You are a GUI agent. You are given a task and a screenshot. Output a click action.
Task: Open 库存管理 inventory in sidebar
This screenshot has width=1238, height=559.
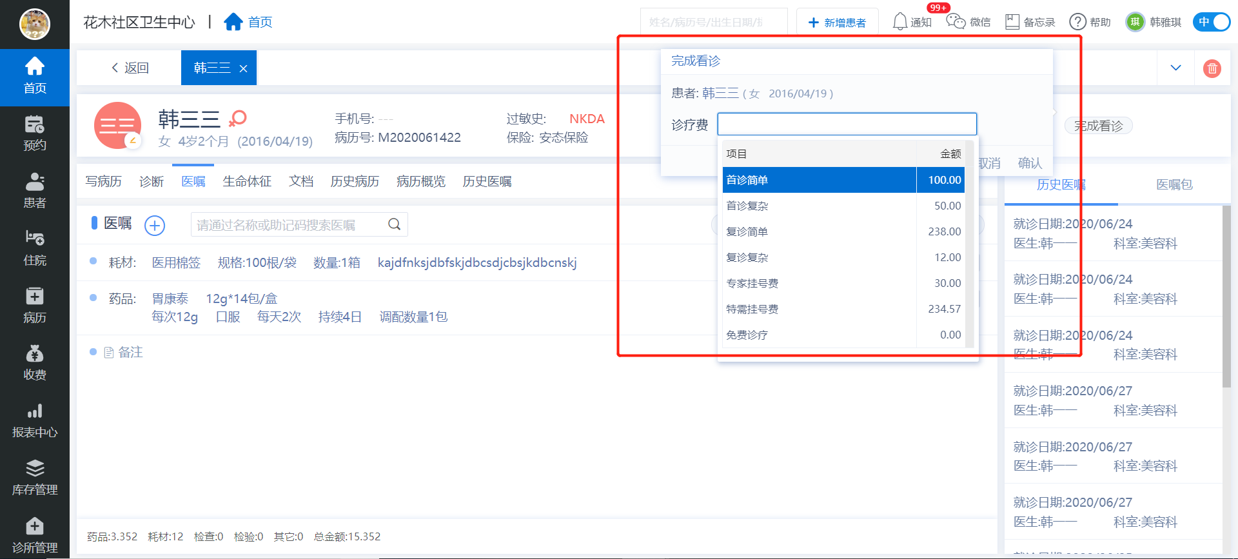(35, 478)
